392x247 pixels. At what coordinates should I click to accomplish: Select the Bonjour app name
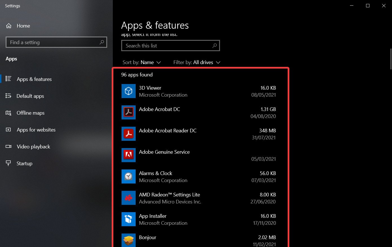coord(147,237)
